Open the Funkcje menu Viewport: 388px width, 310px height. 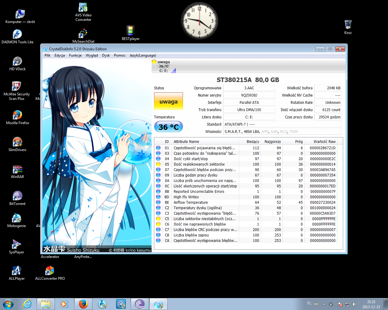75,55
